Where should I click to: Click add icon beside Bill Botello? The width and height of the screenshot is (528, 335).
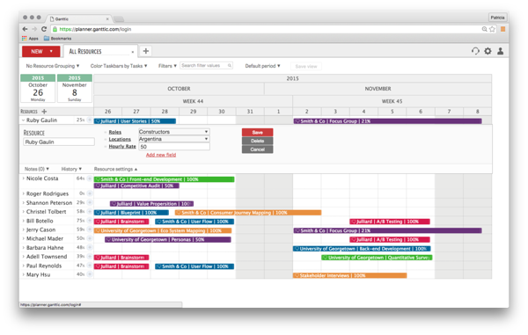(x=90, y=221)
